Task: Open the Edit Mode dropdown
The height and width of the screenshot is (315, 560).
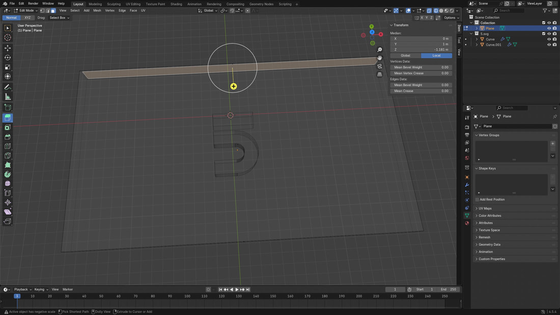Action: [26, 11]
